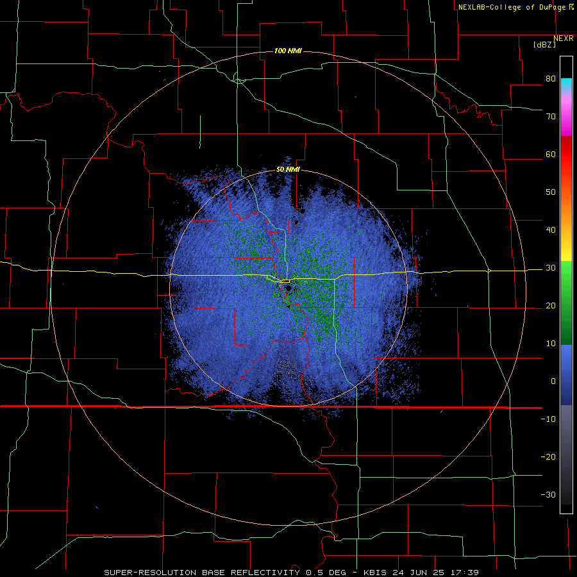Click the blue segment of the color bar
577x577 pixels.
point(566,375)
